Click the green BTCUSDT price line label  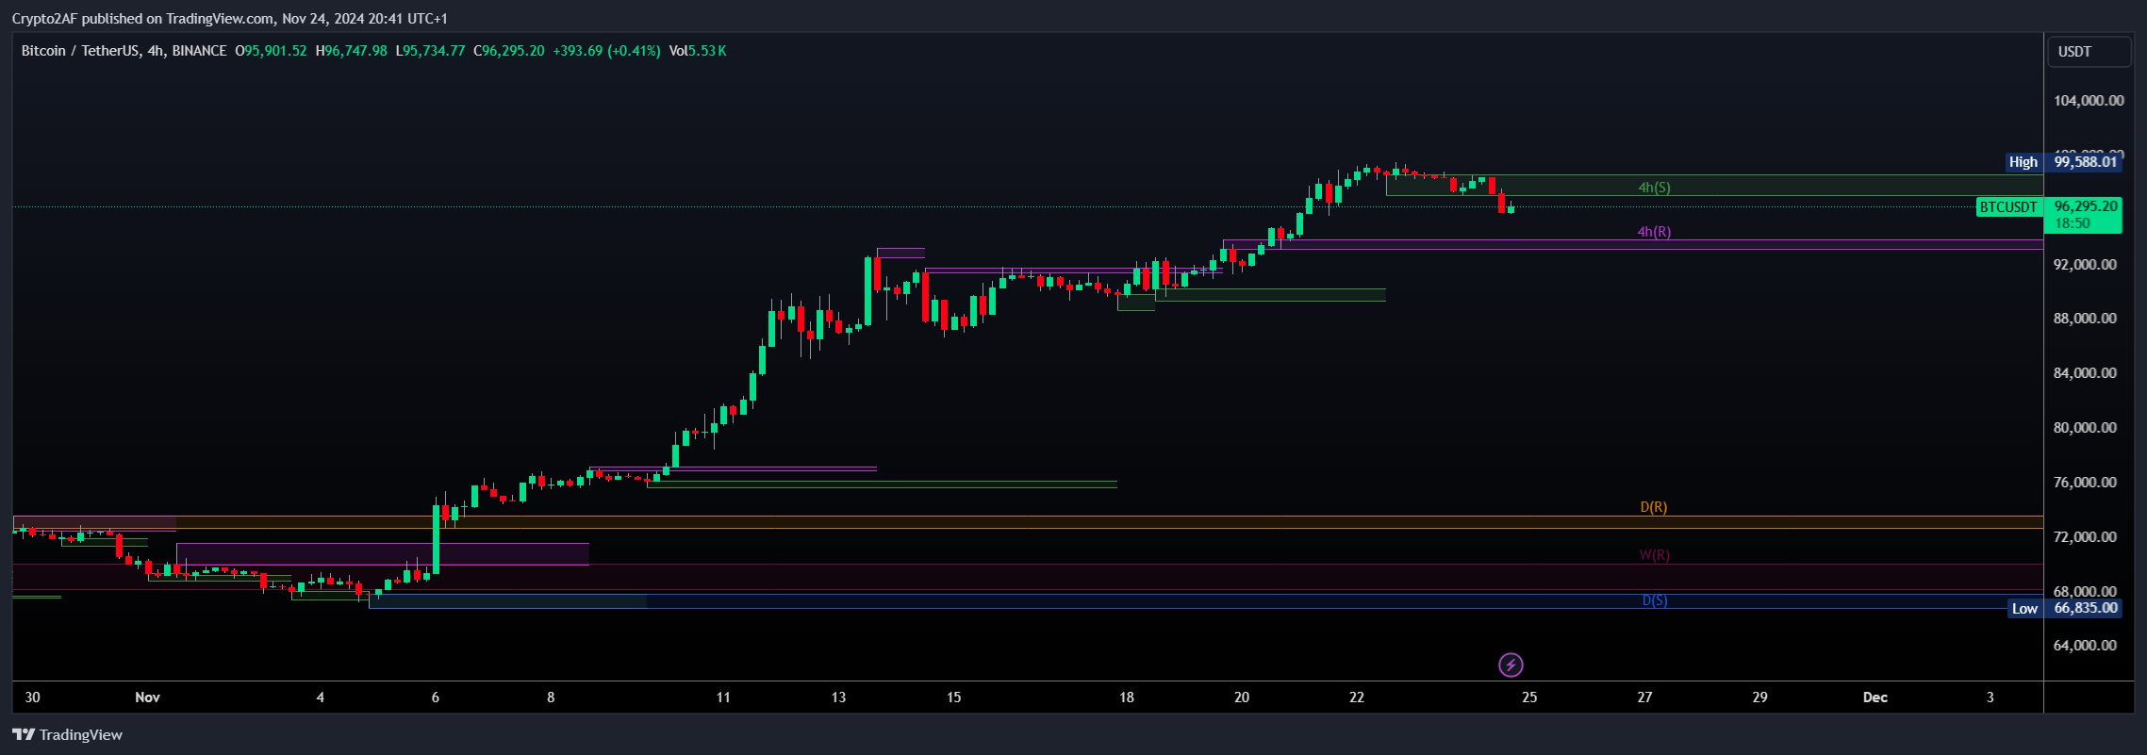tap(2008, 207)
